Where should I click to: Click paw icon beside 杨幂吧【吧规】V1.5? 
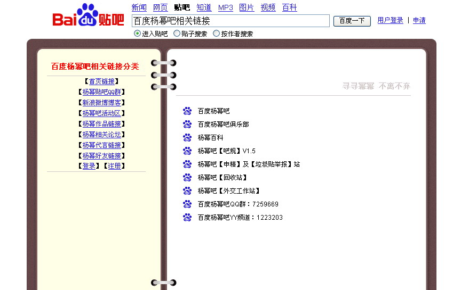pos(187,151)
